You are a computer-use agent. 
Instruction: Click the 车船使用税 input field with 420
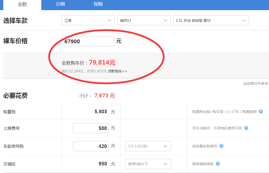[91, 146]
